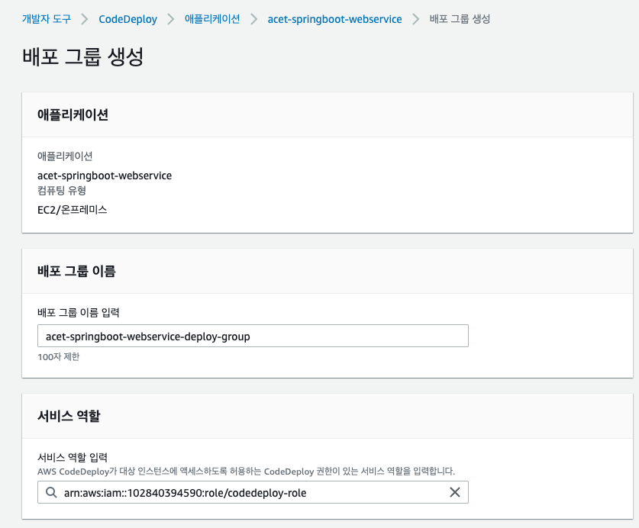Viewport: 639px width, 528px height.
Task: Select the 배포 그룹 이름 입력 label
Action: (78, 313)
